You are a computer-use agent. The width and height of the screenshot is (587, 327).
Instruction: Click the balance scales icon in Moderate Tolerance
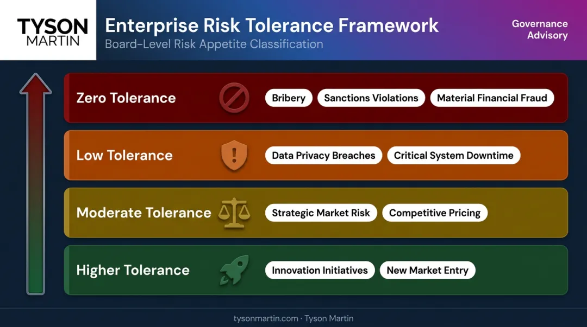pyautogui.click(x=234, y=213)
